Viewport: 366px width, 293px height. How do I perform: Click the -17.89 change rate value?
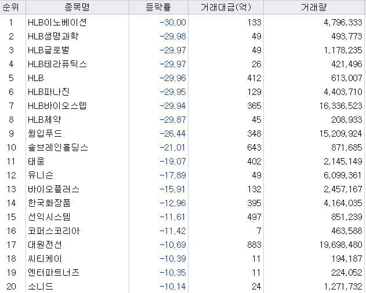coord(173,175)
